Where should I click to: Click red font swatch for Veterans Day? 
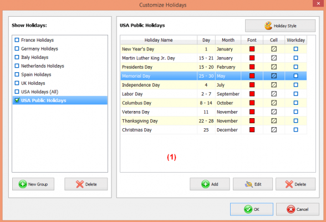point(252,112)
